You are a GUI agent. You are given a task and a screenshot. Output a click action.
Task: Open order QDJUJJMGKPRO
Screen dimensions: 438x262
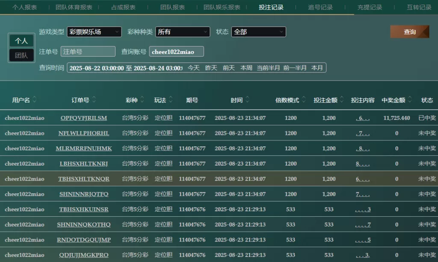coord(84,255)
